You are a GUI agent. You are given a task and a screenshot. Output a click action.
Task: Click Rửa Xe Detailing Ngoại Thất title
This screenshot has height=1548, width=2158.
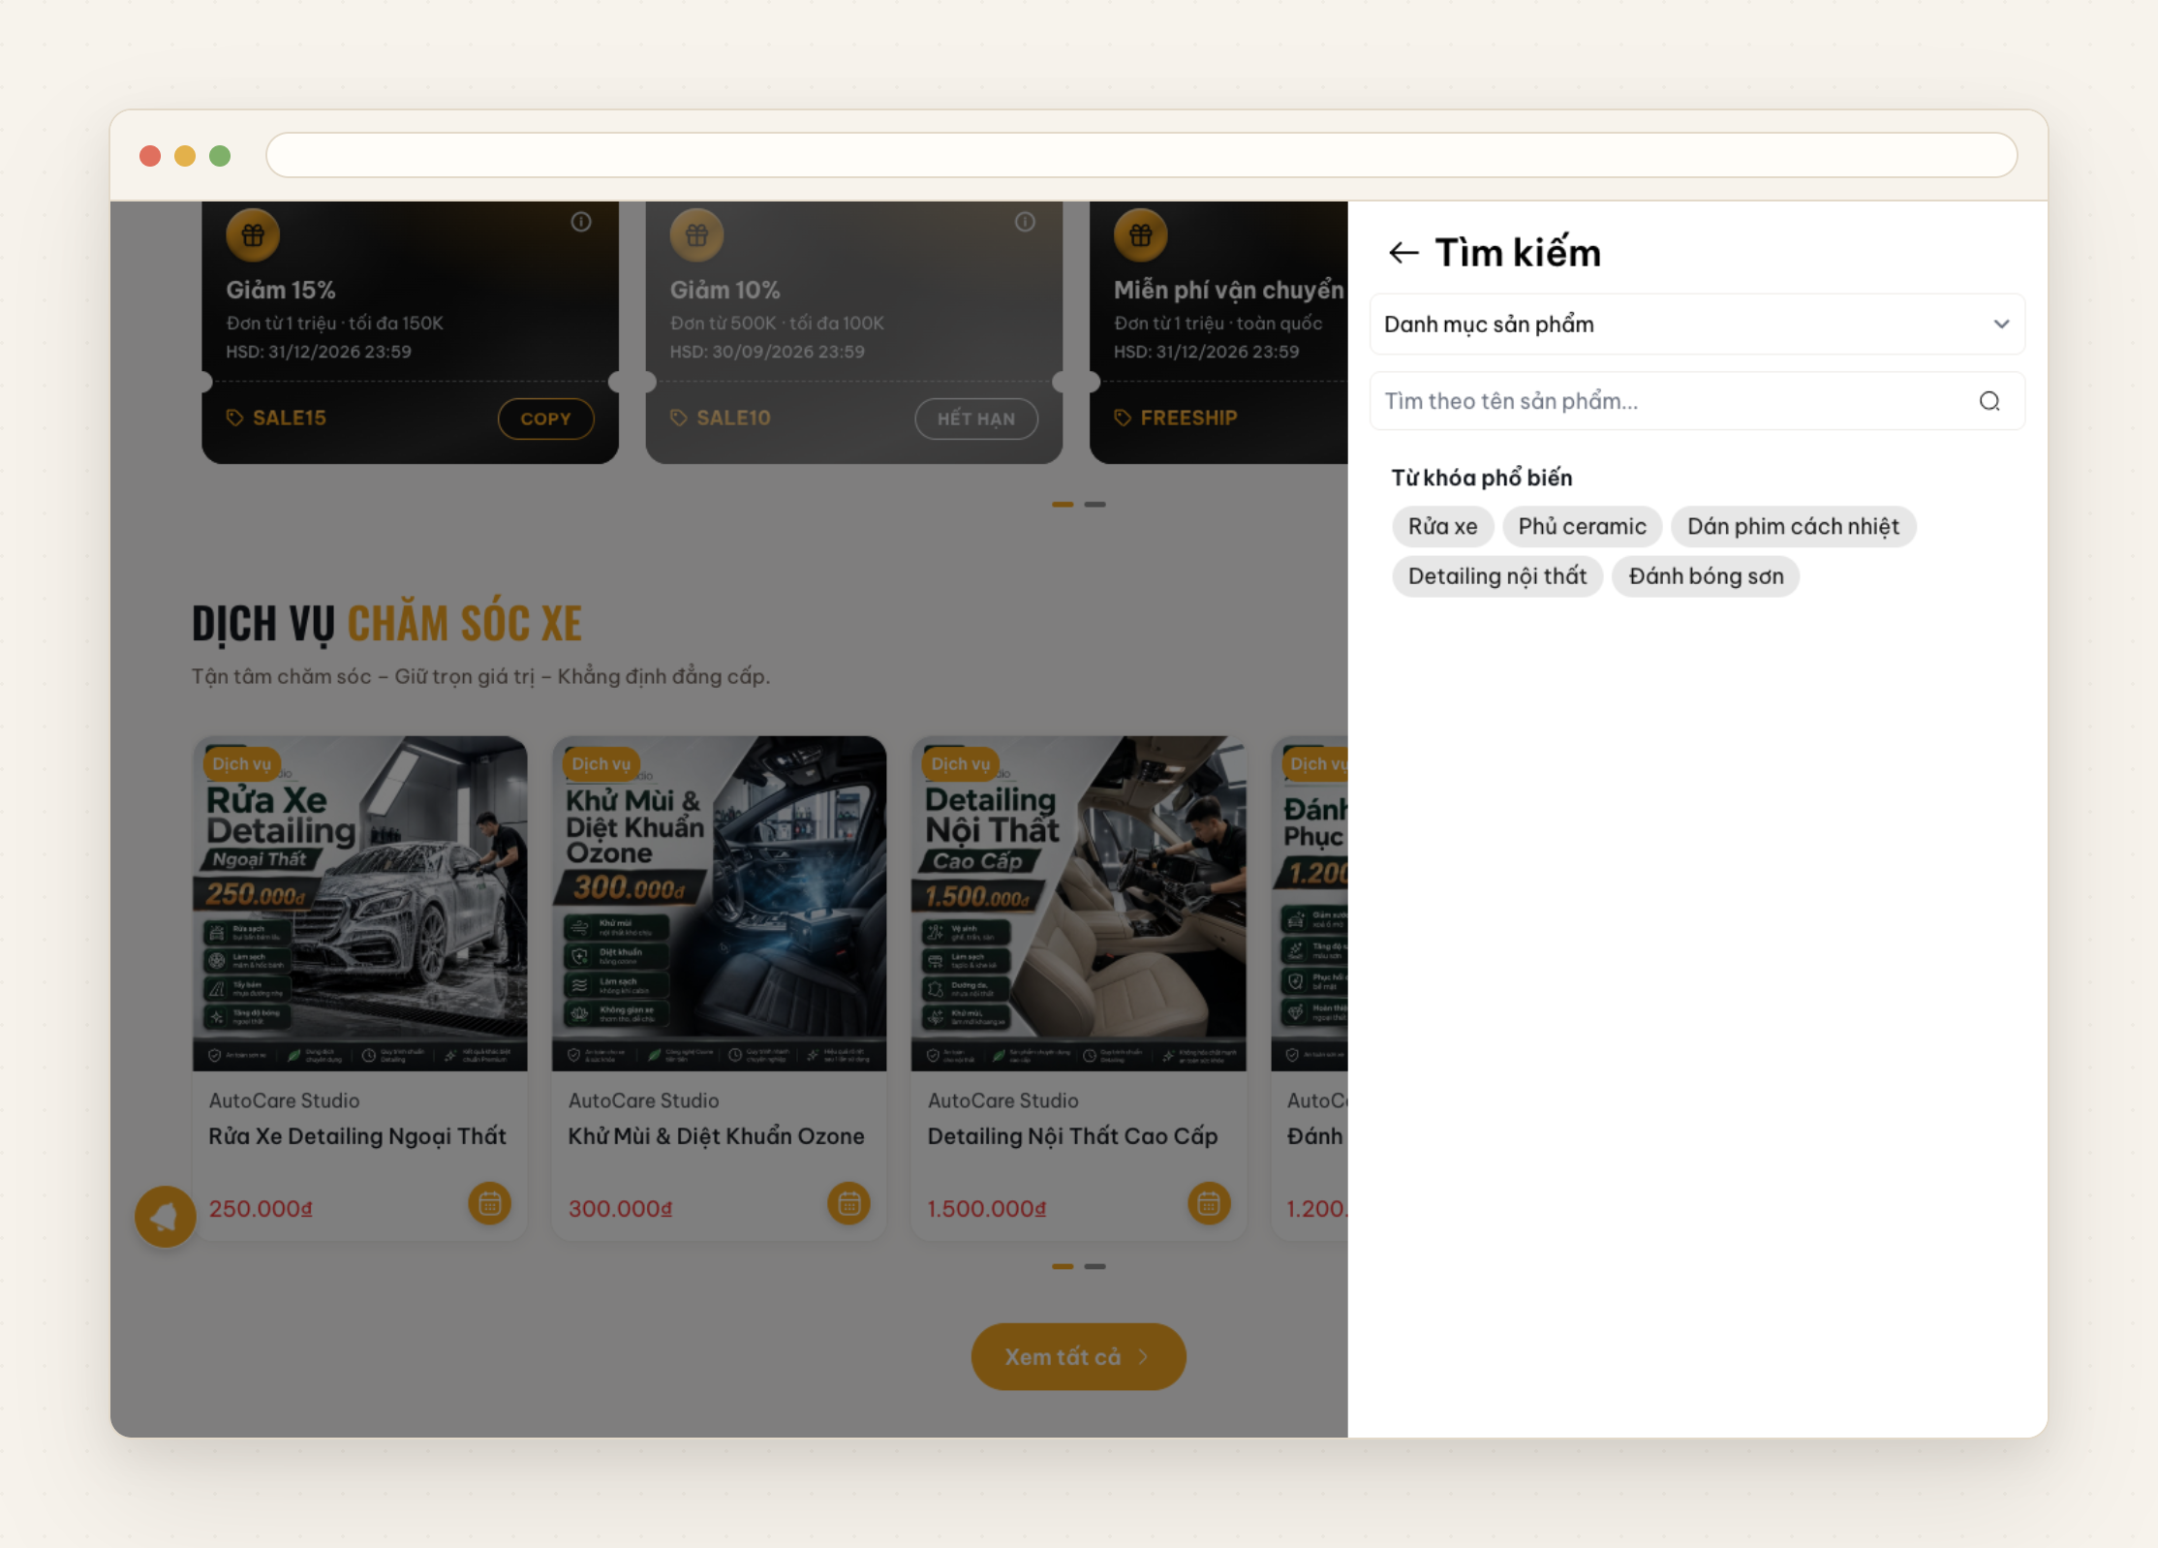(357, 1136)
